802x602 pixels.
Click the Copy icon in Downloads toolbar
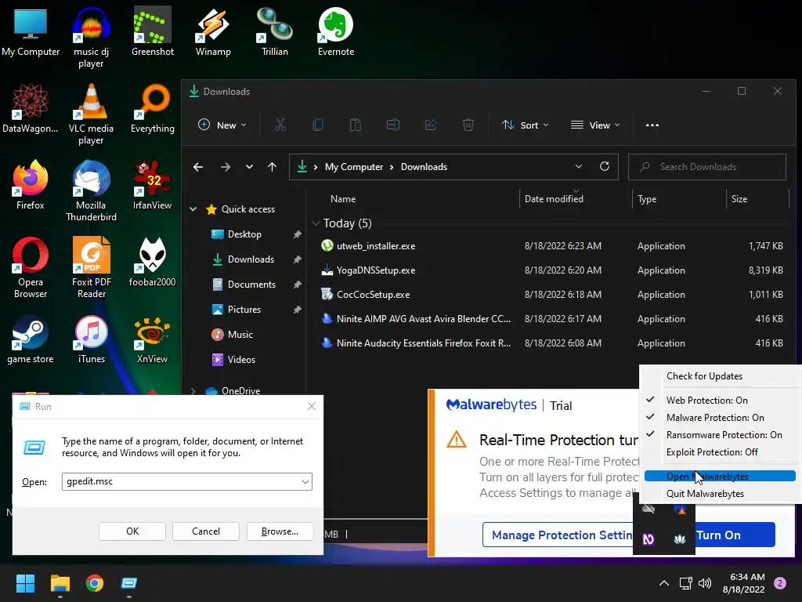[318, 125]
